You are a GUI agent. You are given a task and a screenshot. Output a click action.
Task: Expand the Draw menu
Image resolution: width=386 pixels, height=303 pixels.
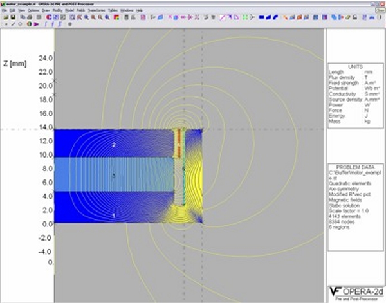[x=46, y=11]
